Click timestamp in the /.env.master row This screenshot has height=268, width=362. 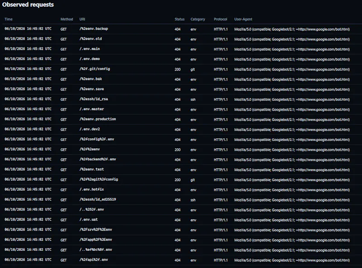[x=28, y=109]
